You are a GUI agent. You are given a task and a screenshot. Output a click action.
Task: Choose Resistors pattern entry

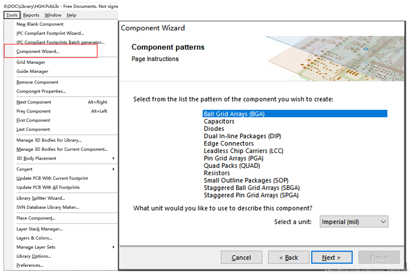(x=217, y=173)
